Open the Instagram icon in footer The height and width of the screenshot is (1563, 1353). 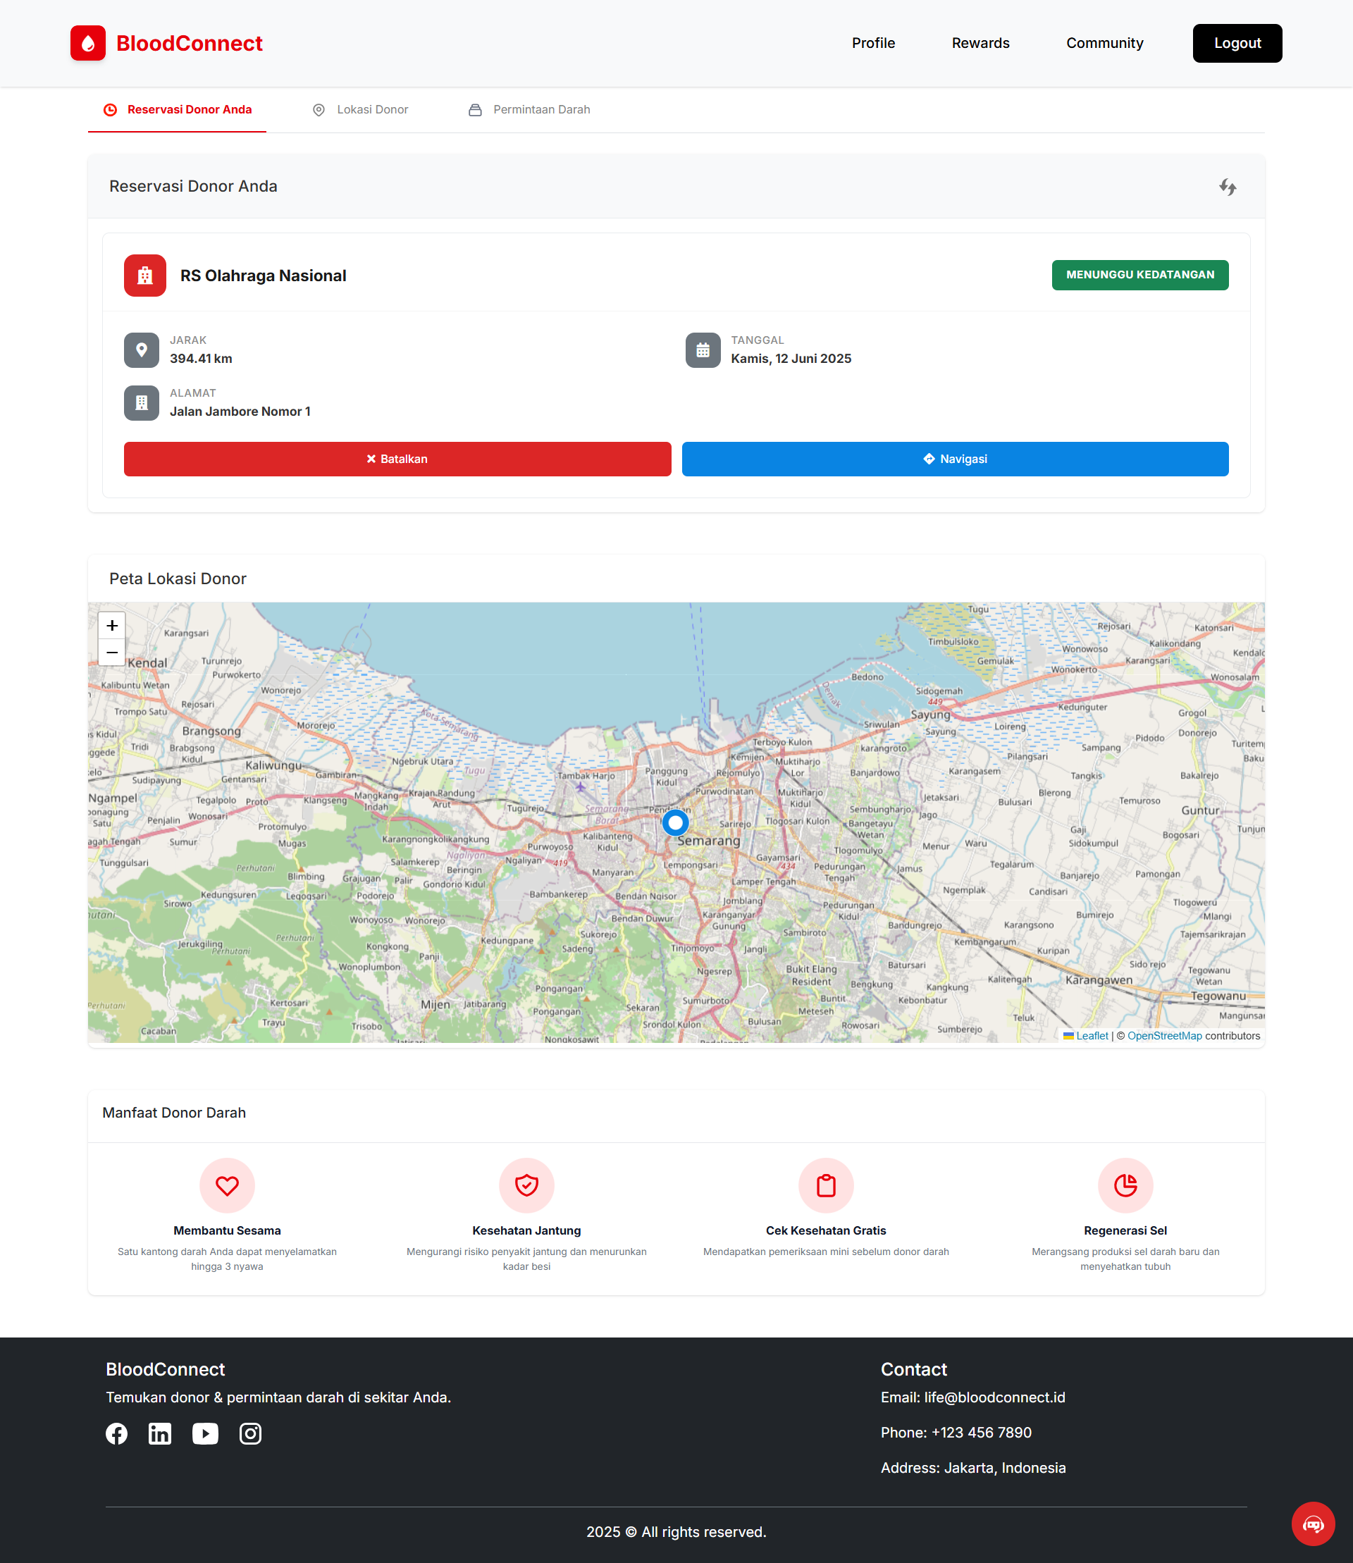click(250, 1433)
